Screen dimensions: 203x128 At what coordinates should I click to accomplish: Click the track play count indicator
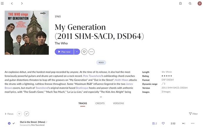pos(184,124)
